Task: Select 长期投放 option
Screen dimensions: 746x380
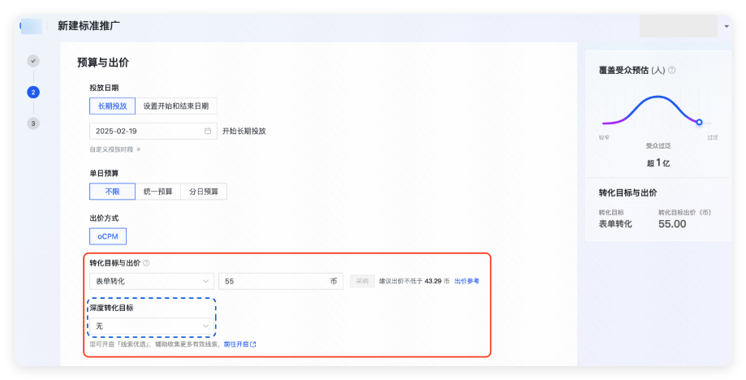Action: point(112,106)
